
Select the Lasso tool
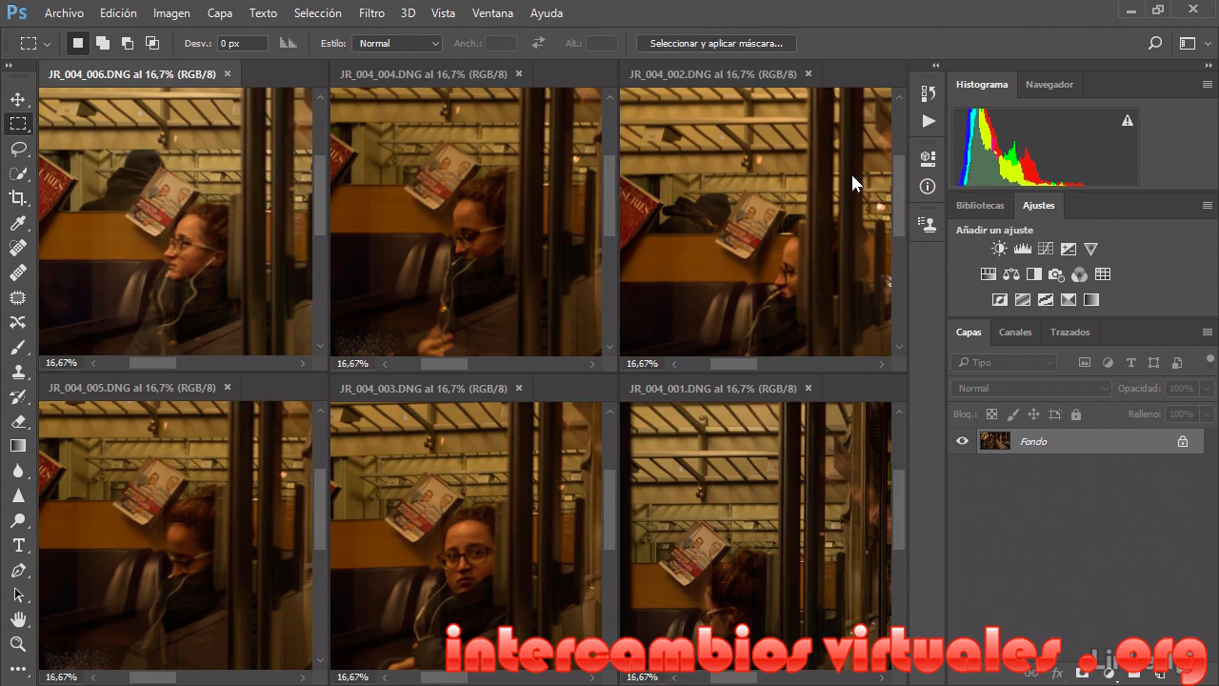[x=18, y=149]
